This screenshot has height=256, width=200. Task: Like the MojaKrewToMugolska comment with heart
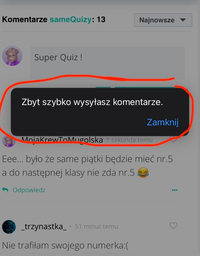(x=173, y=140)
